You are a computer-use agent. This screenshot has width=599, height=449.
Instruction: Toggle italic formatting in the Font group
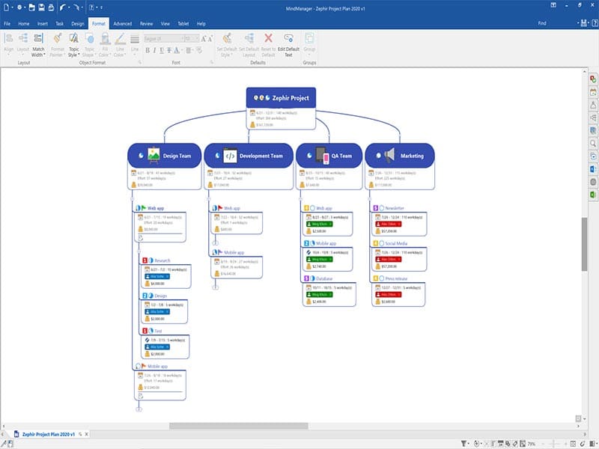(153, 51)
